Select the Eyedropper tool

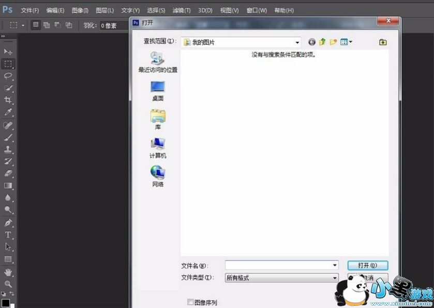[x=8, y=112]
